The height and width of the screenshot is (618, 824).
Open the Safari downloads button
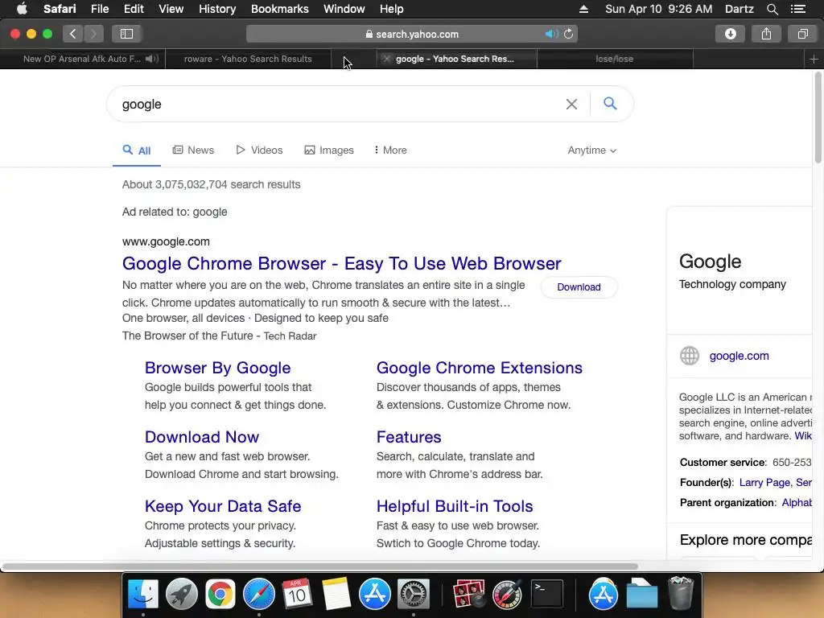(730, 34)
